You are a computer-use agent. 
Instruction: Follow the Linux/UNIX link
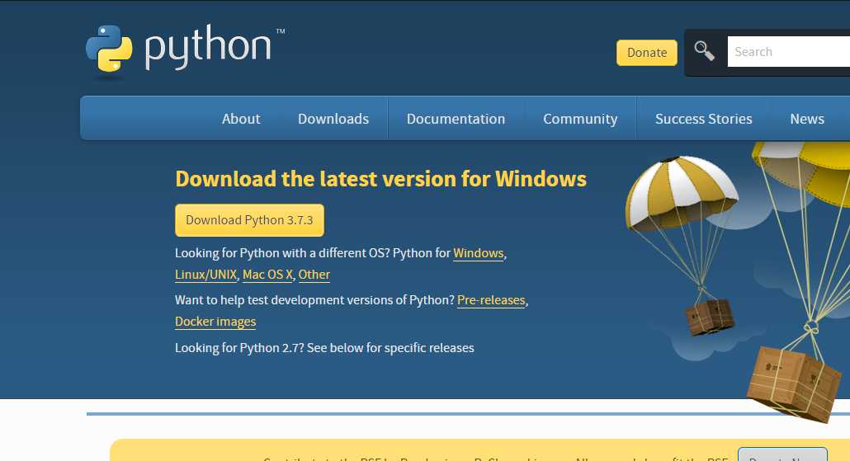(x=206, y=275)
